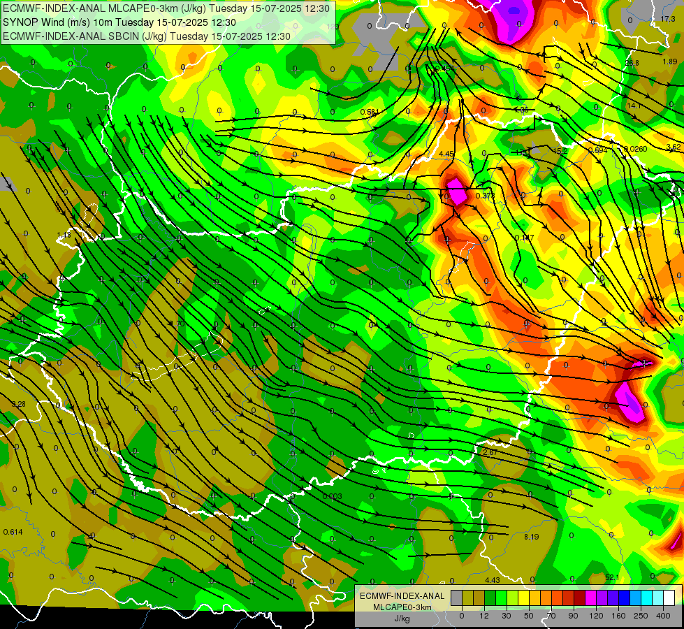Pick the magenta legend swatch
This screenshot has height=629, width=684.
[591, 598]
